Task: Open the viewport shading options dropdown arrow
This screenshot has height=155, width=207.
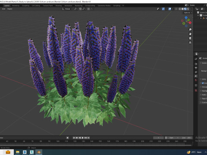Action: click(191, 9)
